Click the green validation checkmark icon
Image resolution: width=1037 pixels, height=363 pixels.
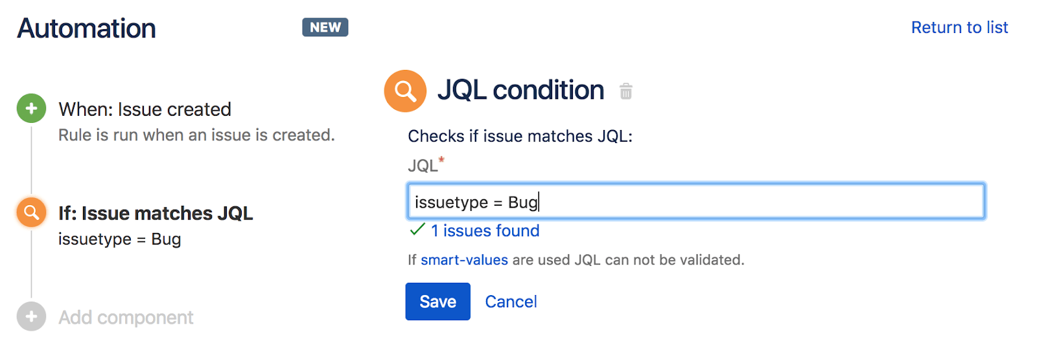(417, 230)
